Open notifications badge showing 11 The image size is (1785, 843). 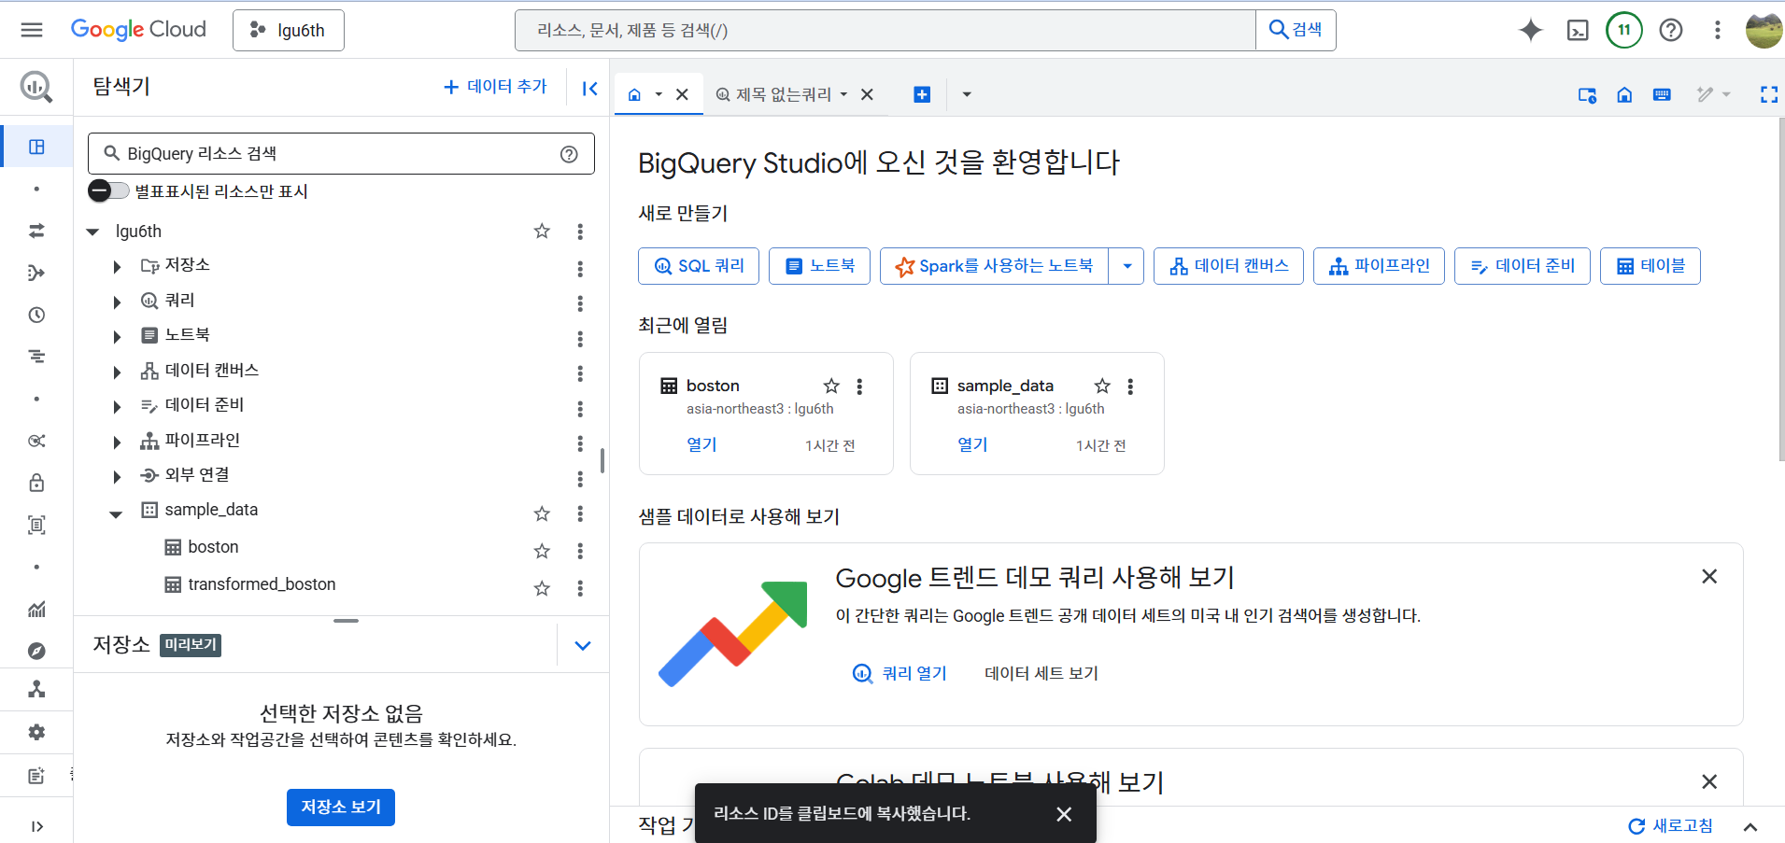point(1624,30)
